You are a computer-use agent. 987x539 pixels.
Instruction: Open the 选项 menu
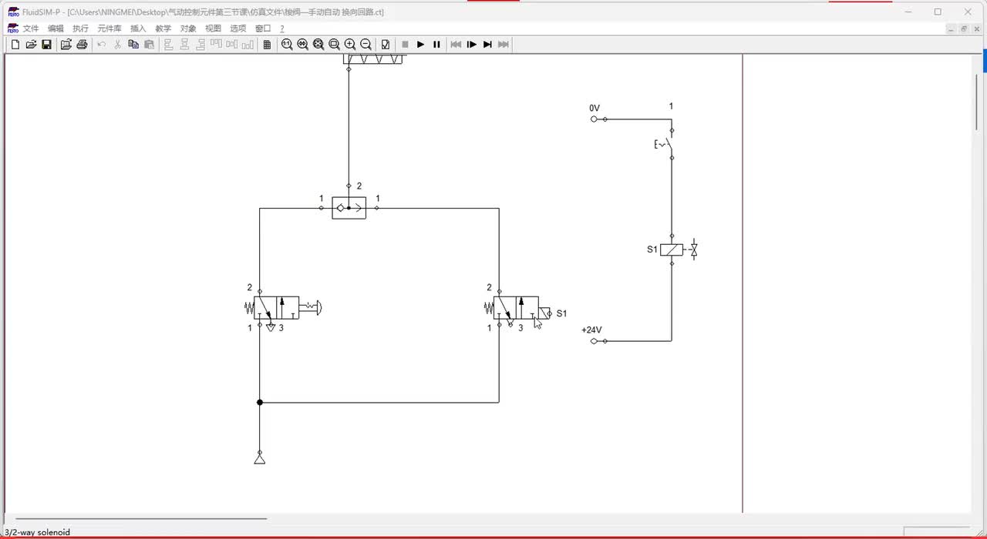click(237, 28)
